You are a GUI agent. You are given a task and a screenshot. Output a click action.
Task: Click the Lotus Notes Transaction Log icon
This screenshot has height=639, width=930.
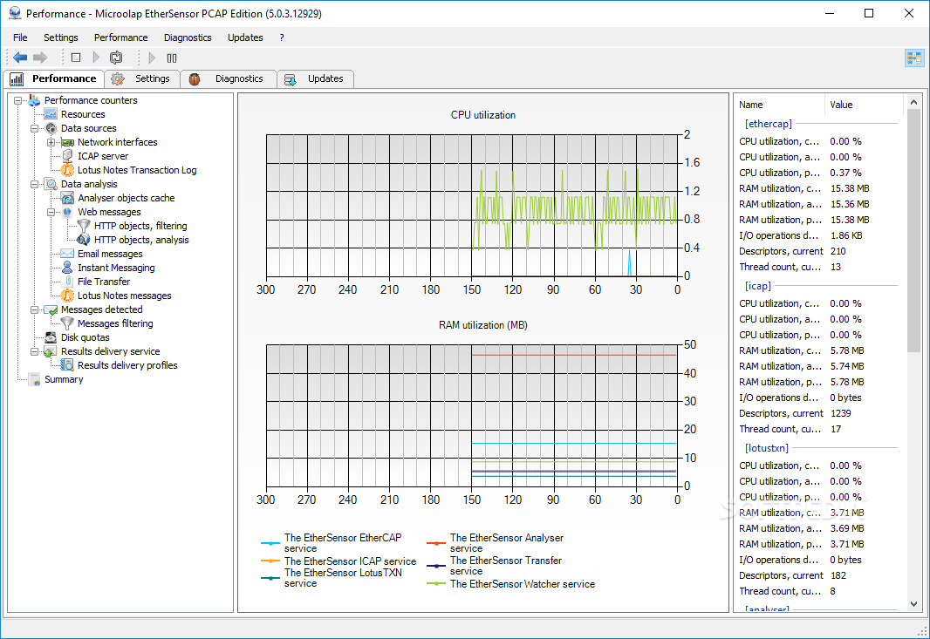click(x=68, y=170)
